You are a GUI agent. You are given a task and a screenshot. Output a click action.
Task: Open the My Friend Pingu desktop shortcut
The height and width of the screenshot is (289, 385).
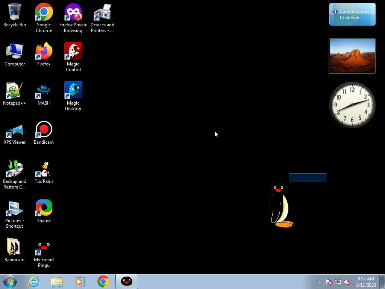tap(44, 252)
